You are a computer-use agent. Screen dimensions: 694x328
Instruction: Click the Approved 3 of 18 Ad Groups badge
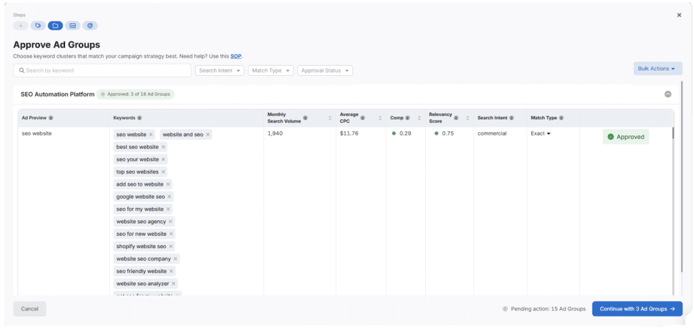pyautogui.click(x=136, y=94)
